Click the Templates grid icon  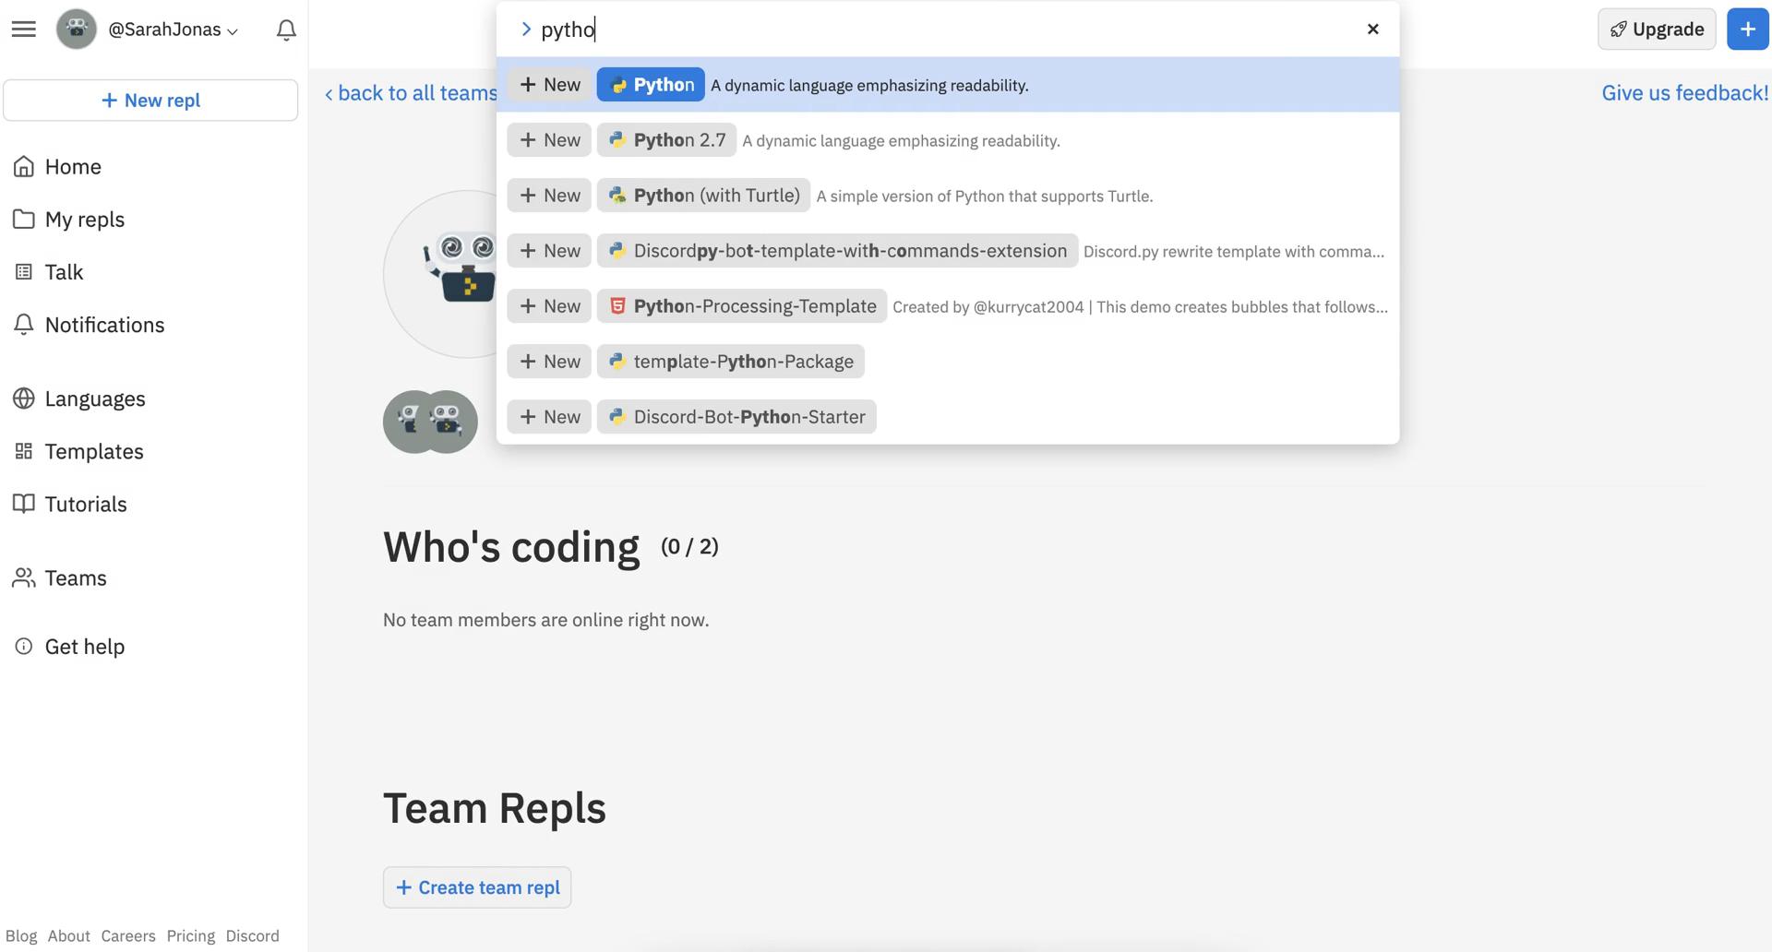[x=24, y=451]
